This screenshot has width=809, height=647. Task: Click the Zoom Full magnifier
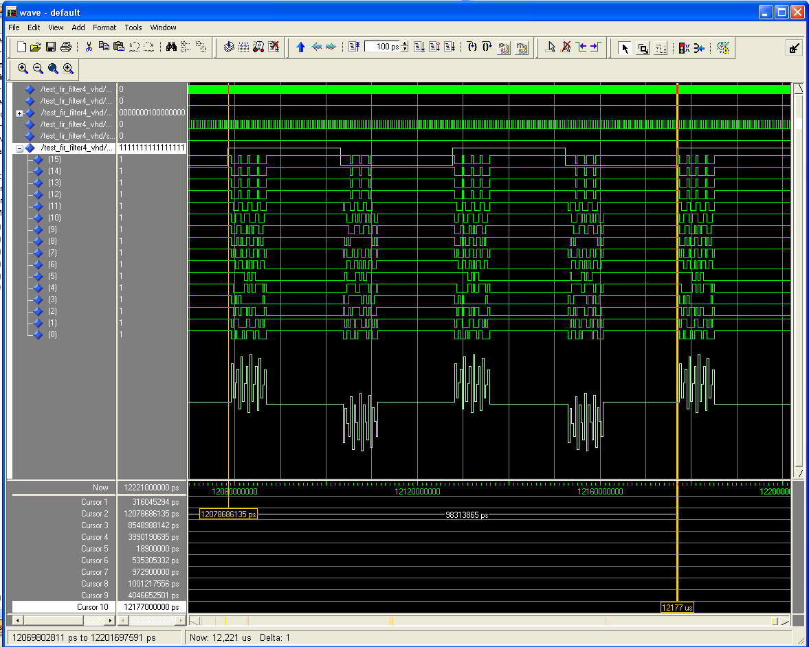[x=53, y=69]
